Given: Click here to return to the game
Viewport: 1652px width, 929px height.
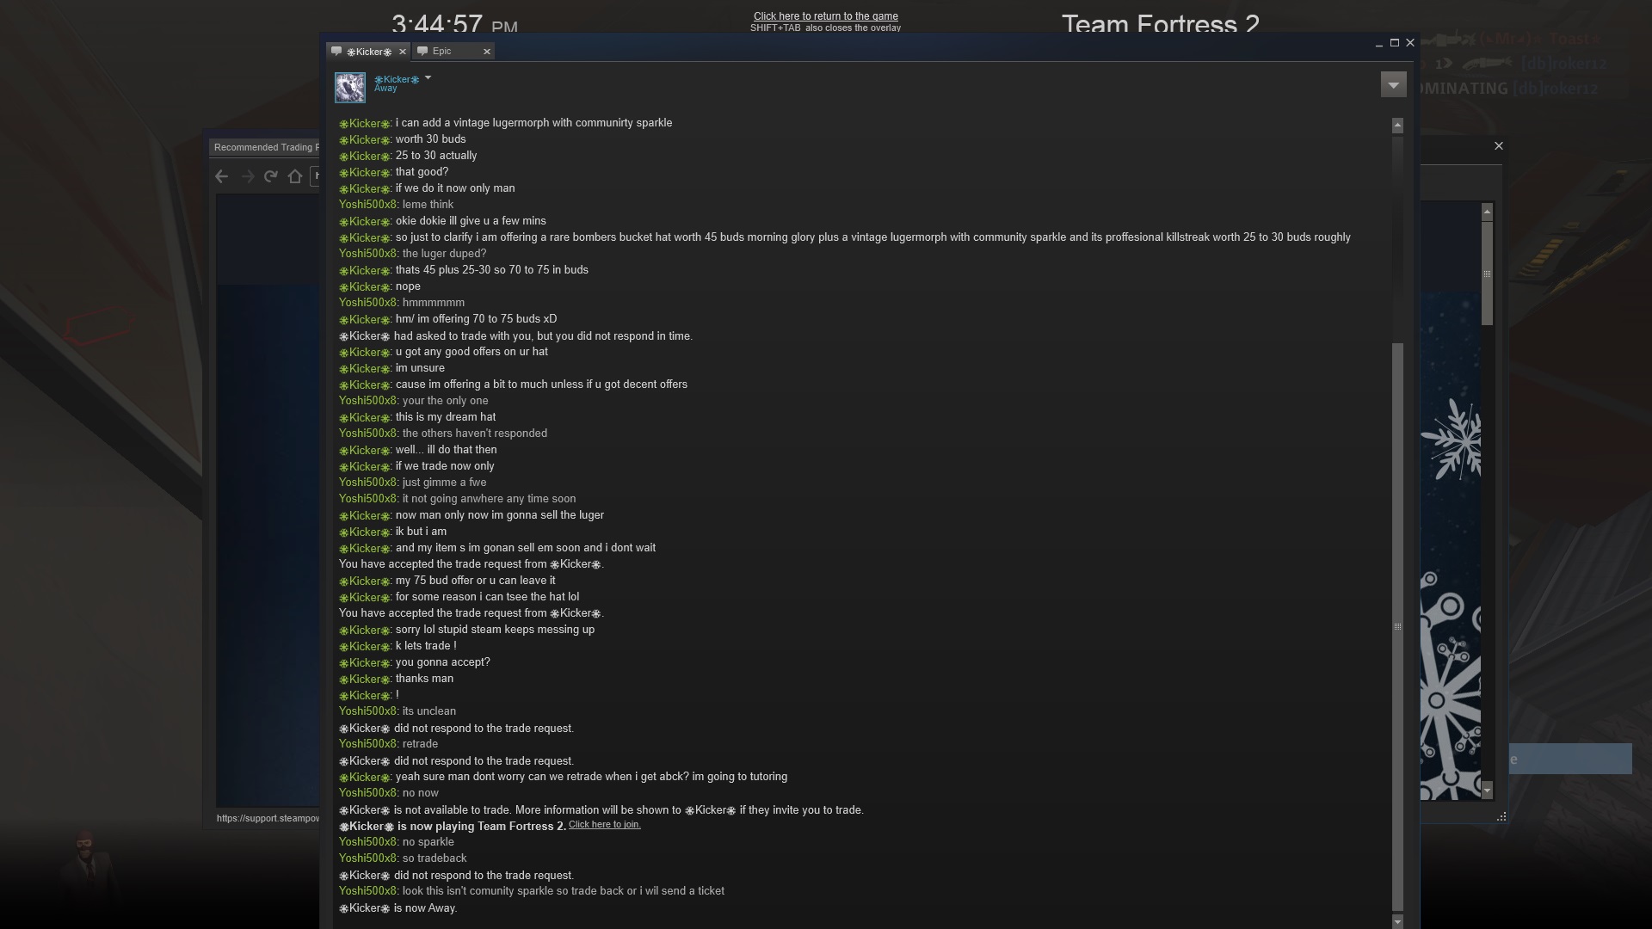Looking at the screenshot, I should pos(825,16).
